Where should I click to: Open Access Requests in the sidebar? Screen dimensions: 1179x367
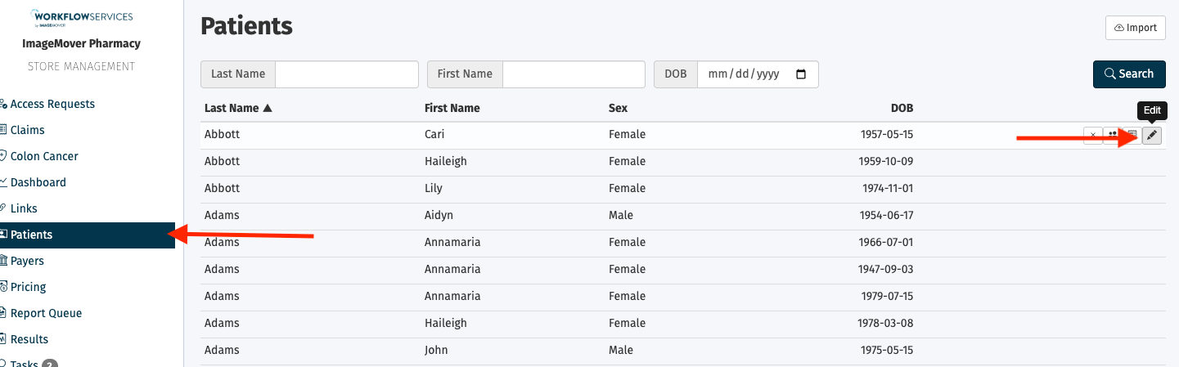tap(52, 104)
